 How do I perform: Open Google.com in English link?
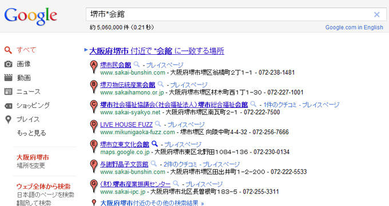coord(354,27)
